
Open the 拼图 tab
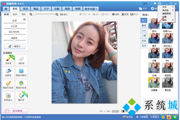(x=78, y=9)
